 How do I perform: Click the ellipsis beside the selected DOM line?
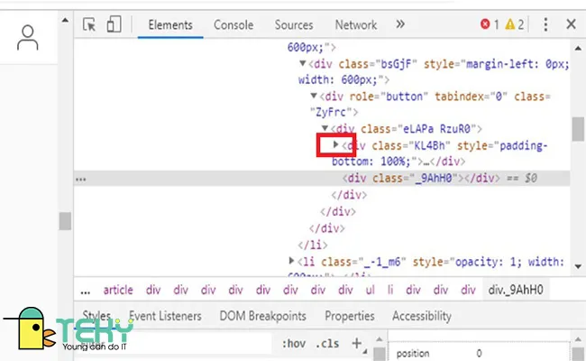coord(81,179)
